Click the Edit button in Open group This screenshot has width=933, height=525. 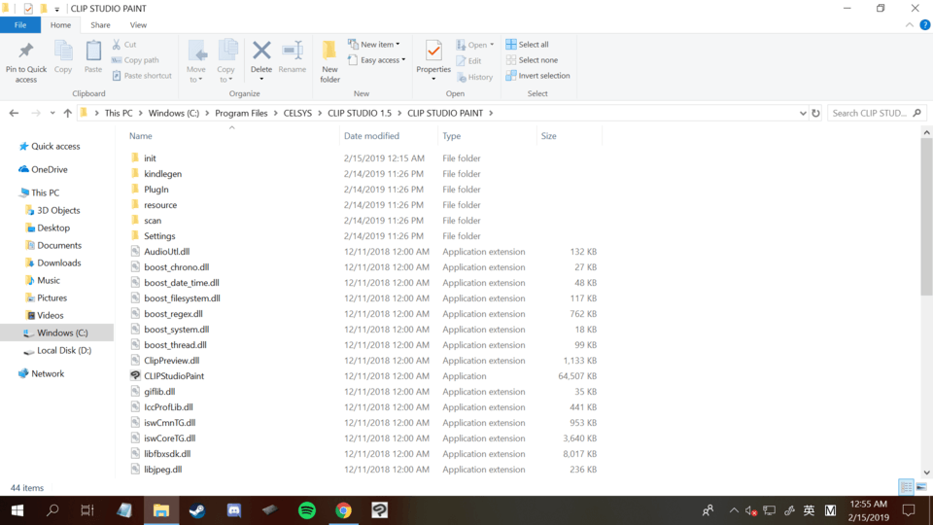468,60
